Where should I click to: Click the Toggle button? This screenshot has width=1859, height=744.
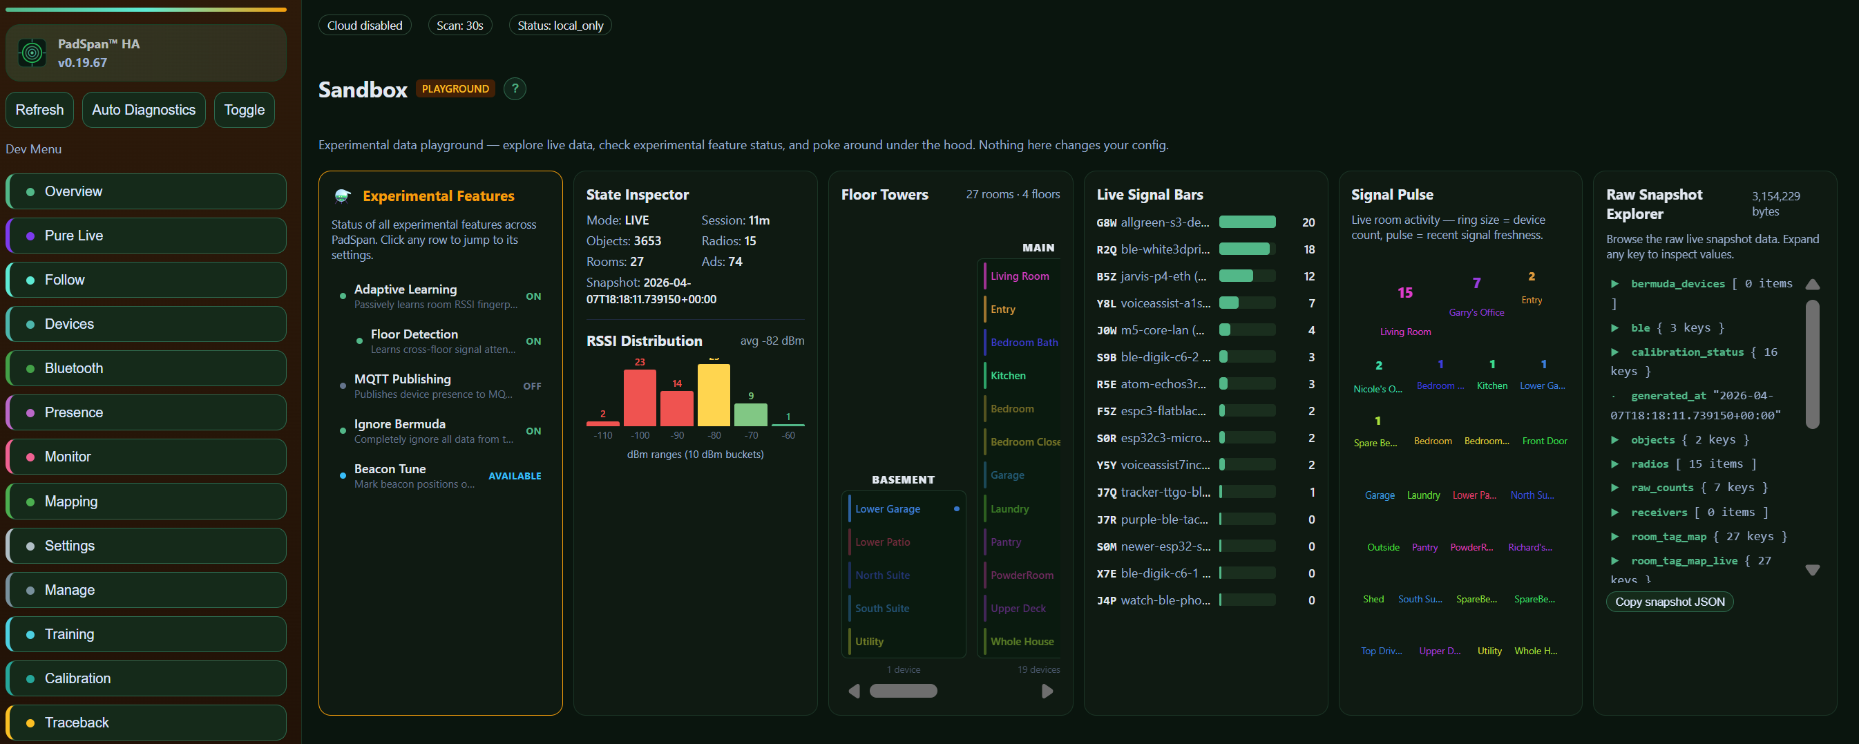tap(245, 110)
